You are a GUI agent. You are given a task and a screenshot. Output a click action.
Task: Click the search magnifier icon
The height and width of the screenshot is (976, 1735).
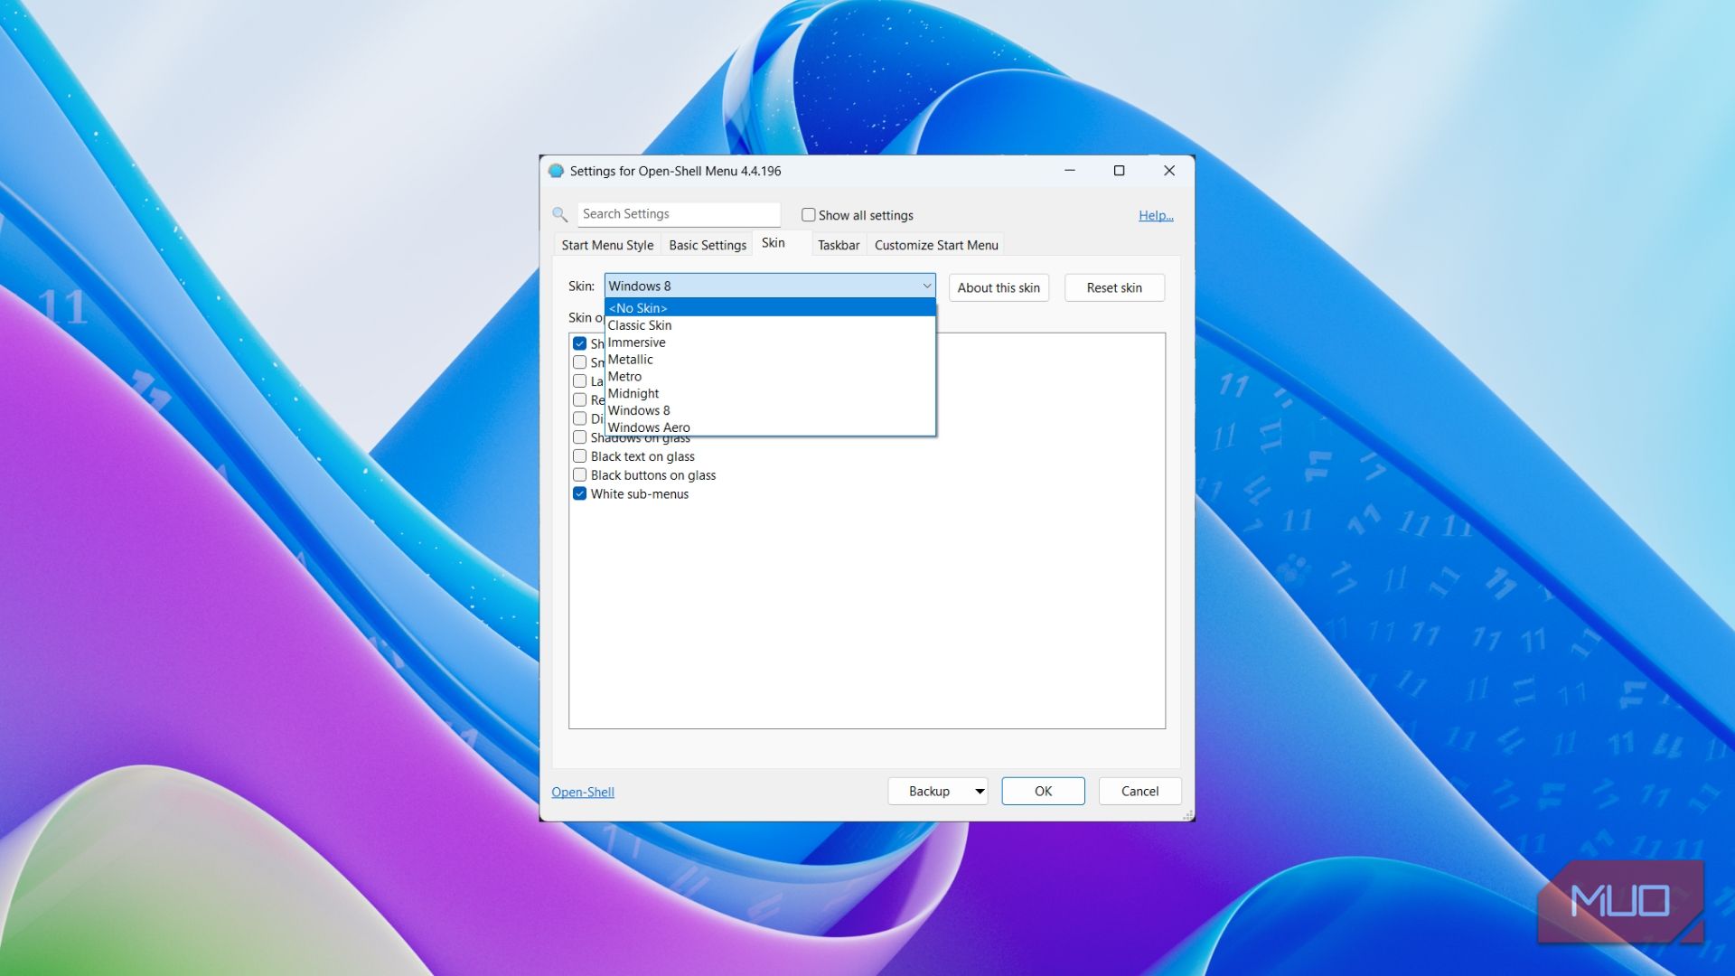tap(560, 214)
